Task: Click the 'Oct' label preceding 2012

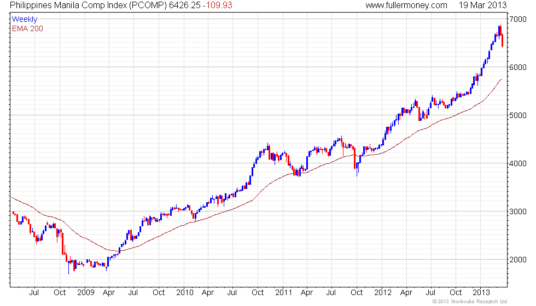Action: click(357, 292)
